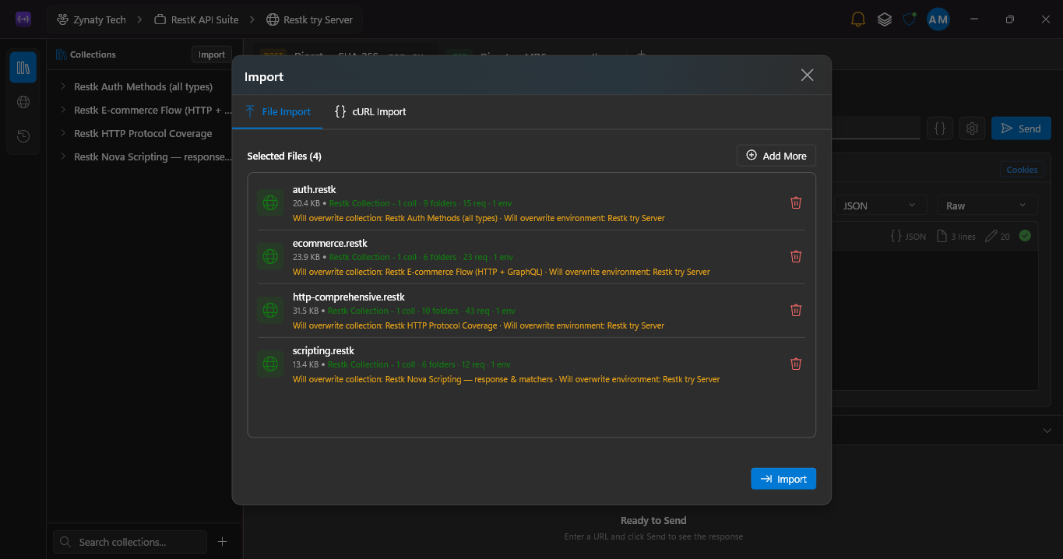Select the ecommerce.restk file name
The height and width of the screenshot is (559, 1063).
point(329,243)
